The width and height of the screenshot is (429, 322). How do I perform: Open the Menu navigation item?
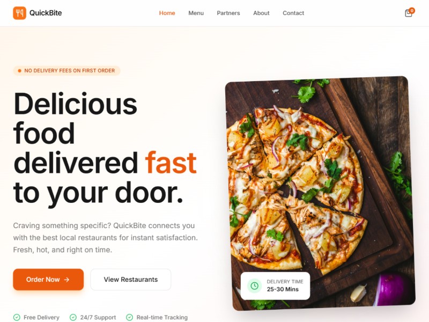pos(196,13)
